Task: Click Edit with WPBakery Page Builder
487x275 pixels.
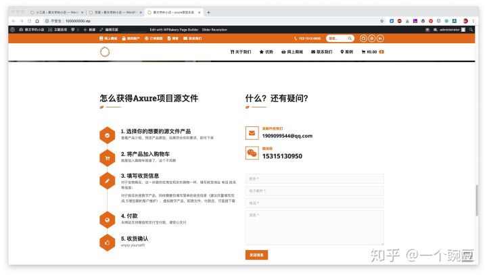Action: point(174,30)
